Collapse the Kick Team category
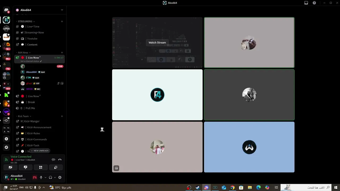This screenshot has width=340, height=191. [23, 116]
